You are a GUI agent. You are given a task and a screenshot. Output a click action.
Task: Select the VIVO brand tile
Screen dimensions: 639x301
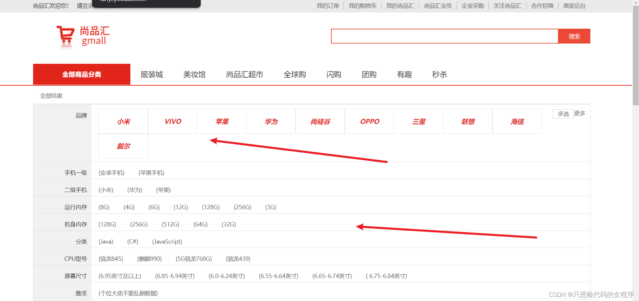click(173, 121)
